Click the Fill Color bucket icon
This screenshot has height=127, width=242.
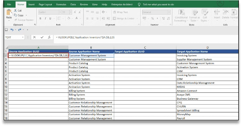pyautogui.click(x=69, y=18)
